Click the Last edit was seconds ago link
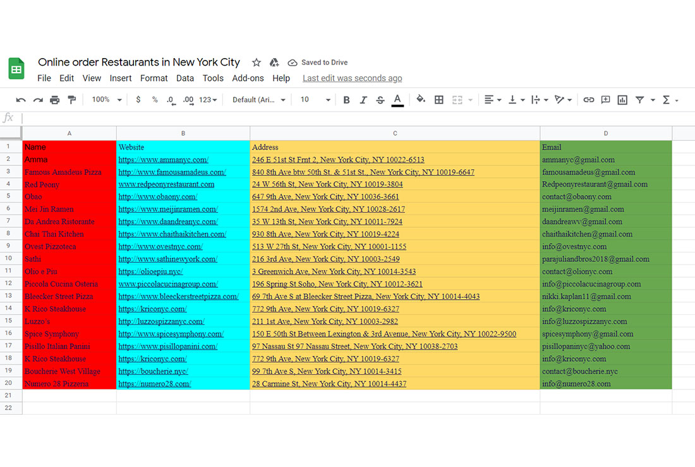 pos(353,78)
